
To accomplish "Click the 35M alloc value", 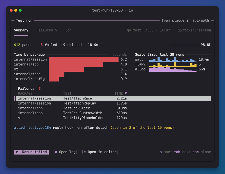I will pos(202,69).
